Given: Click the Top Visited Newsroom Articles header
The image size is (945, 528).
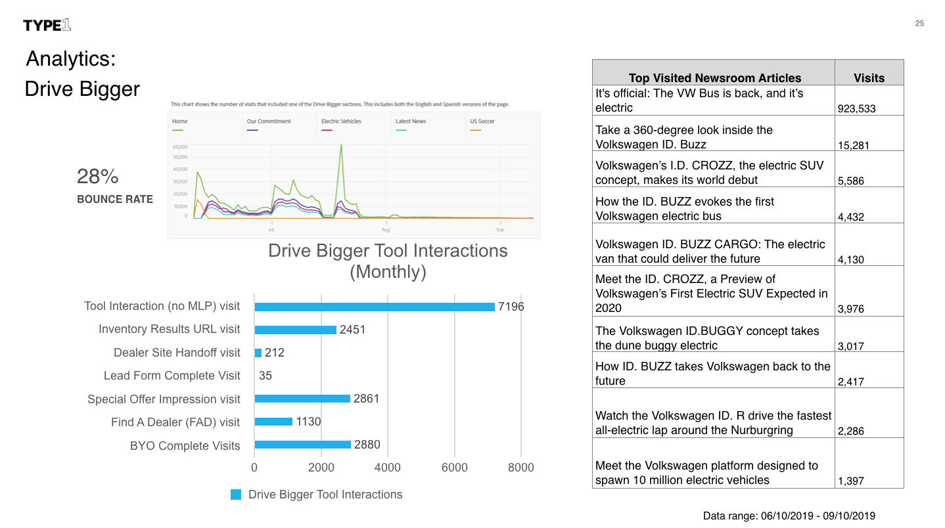Looking at the screenshot, I should (715, 77).
